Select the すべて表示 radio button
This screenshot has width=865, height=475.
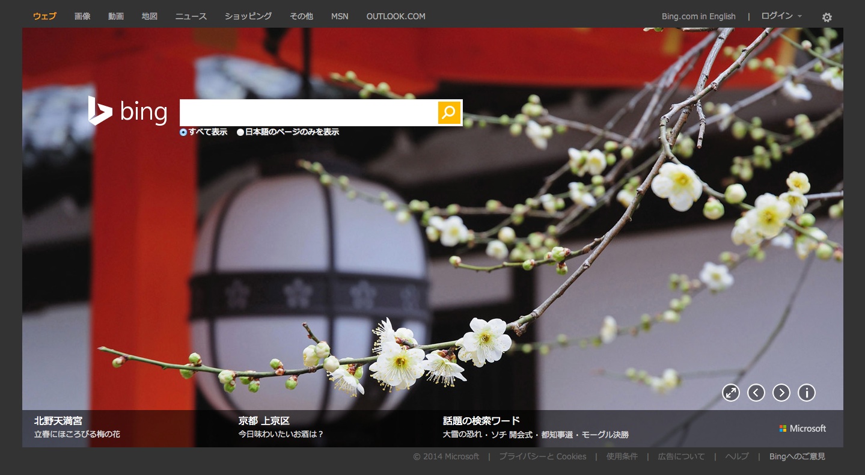pos(183,132)
